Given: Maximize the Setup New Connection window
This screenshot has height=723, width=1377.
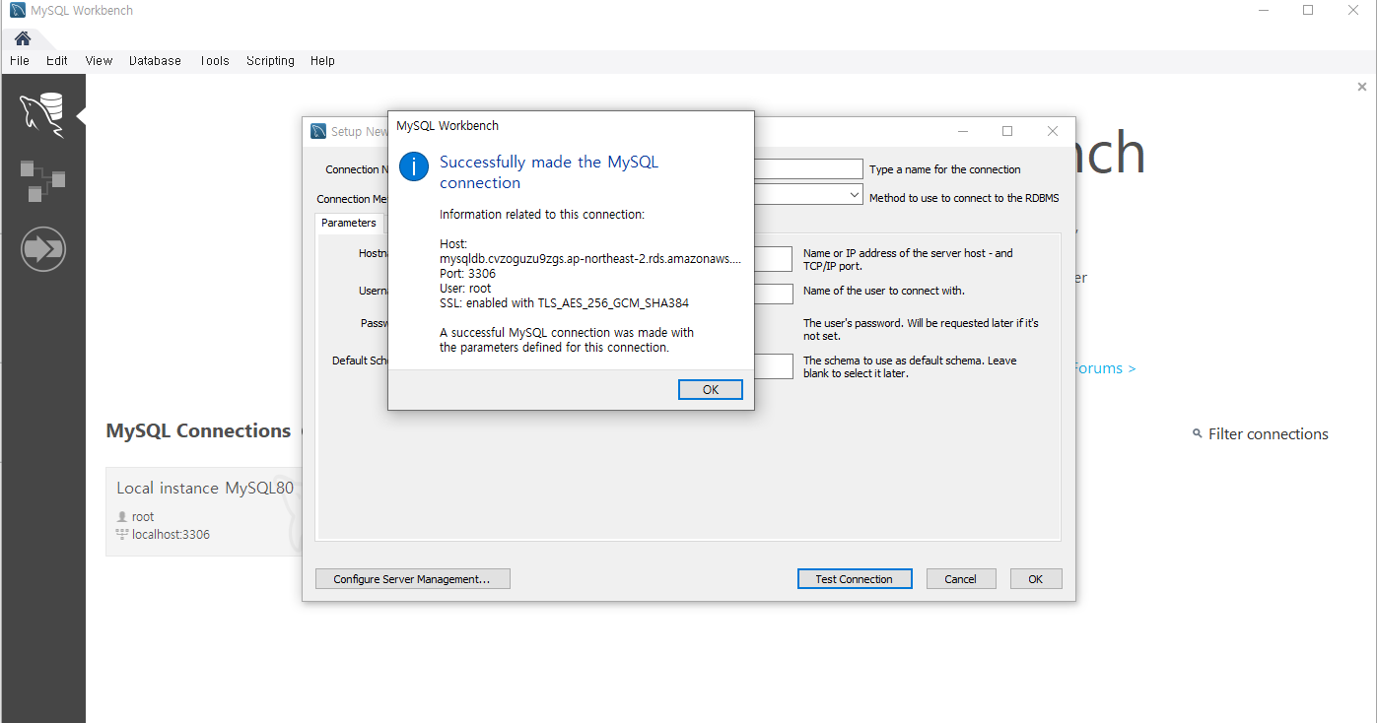Looking at the screenshot, I should 1007,131.
